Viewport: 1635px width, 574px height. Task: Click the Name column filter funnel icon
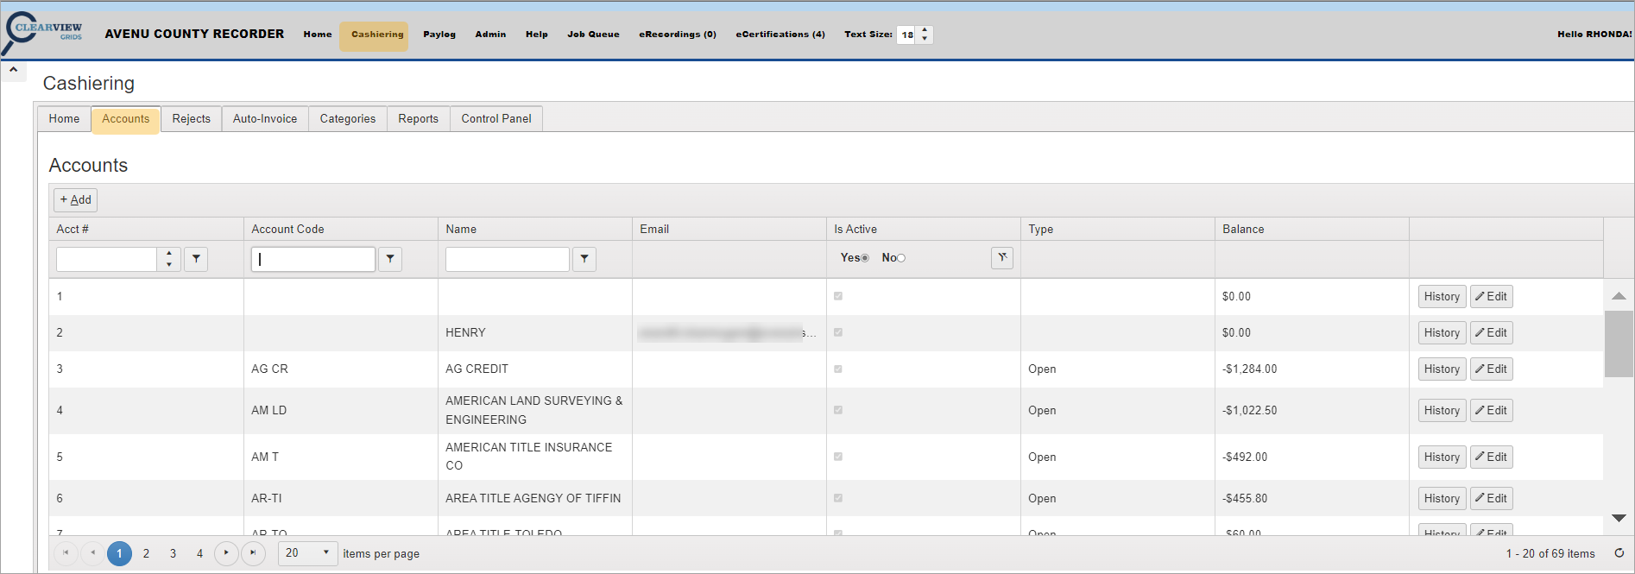click(x=584, y=259)
